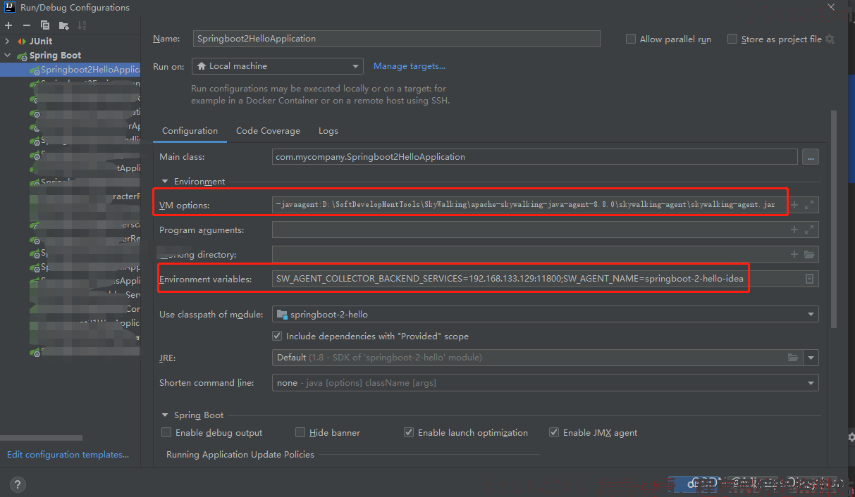Click the Spring Boot category icon
This screenshot has width=855, height=497.
[x=22, y=56]
